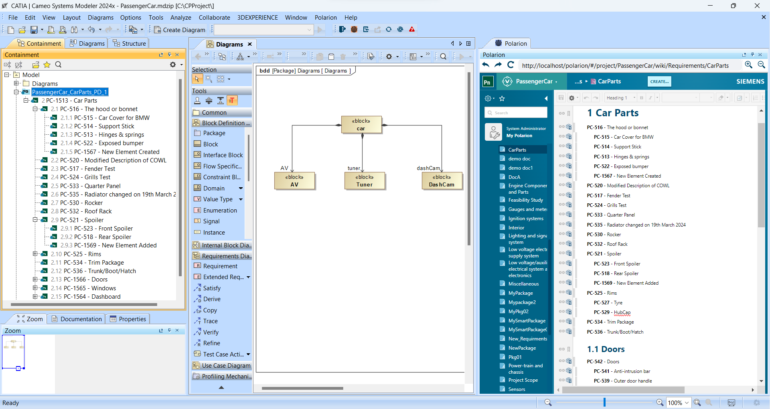The height and width of the screenshot is (409, 770).
Task: Click the Create Diagram toolbar icon
Action: [x=180, y=29]
